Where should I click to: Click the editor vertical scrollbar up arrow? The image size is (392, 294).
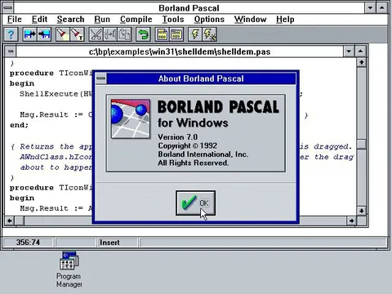tap(361, 62)
